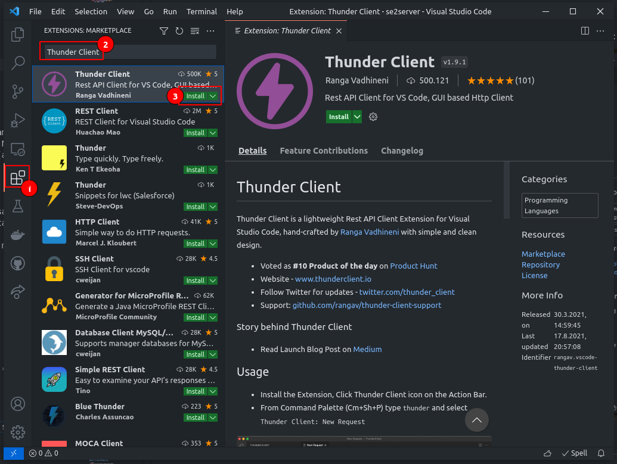Open the File menu
Screen dimensions: 617x464
(35, 11)
